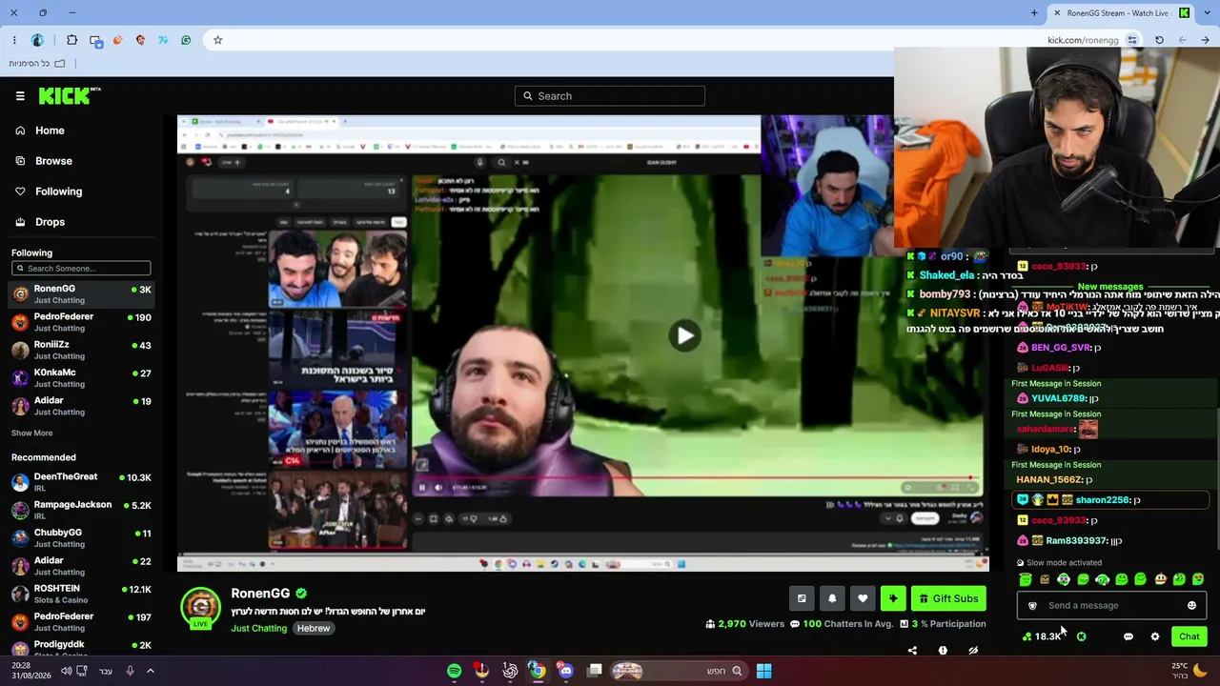Select the RonenGG Stream browser tab
This screenshot has height=686, width=1220.
pyautogui.click(x=1121, y=13)
